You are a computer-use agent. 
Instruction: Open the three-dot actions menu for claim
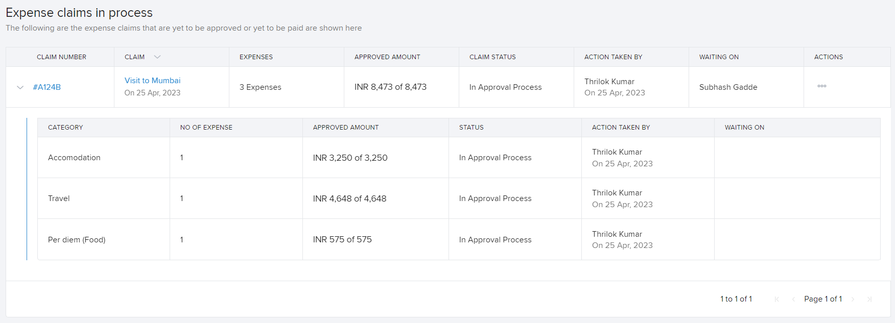point(821,86)
